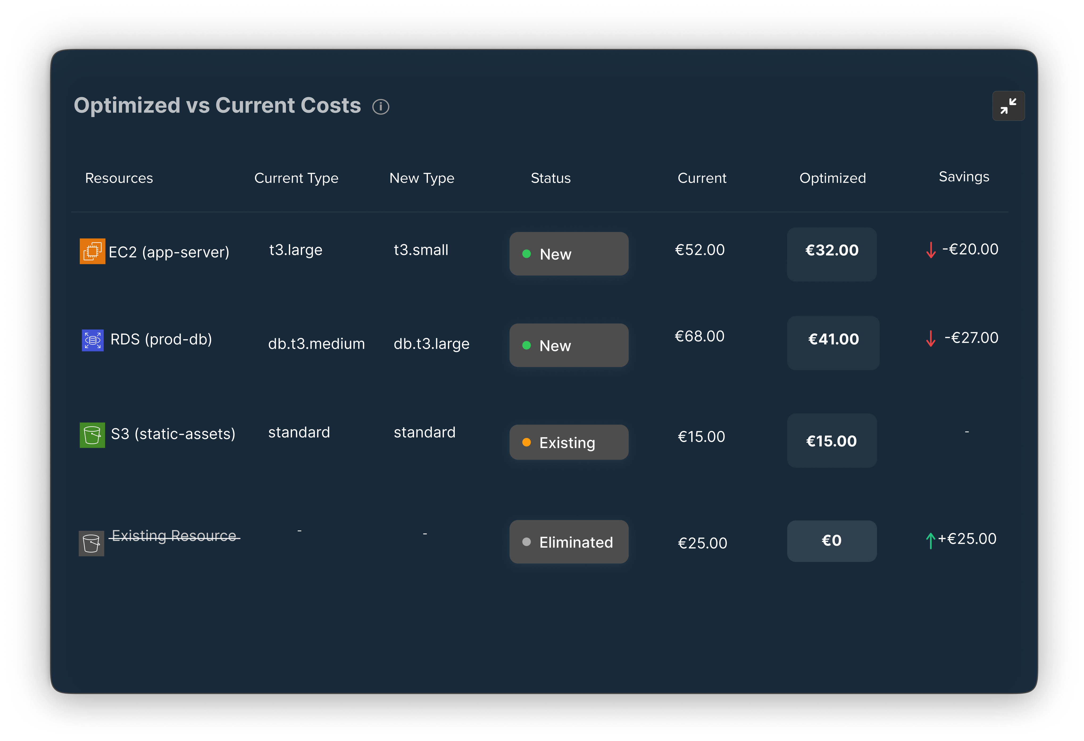Select the €0 optimized cost cell

tap(832, 541)
